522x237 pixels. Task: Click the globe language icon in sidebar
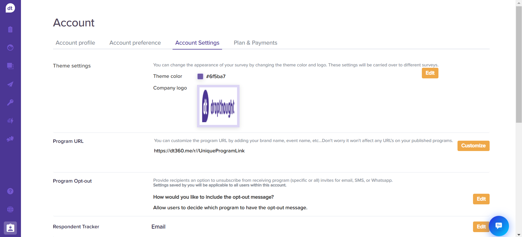pyautogui.click(x=10, y=210)
